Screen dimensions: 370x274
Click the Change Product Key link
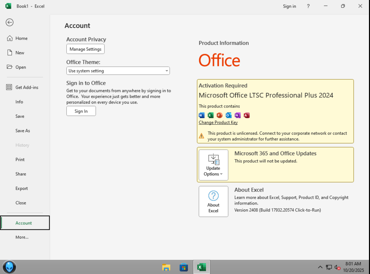tap(218, 123)
